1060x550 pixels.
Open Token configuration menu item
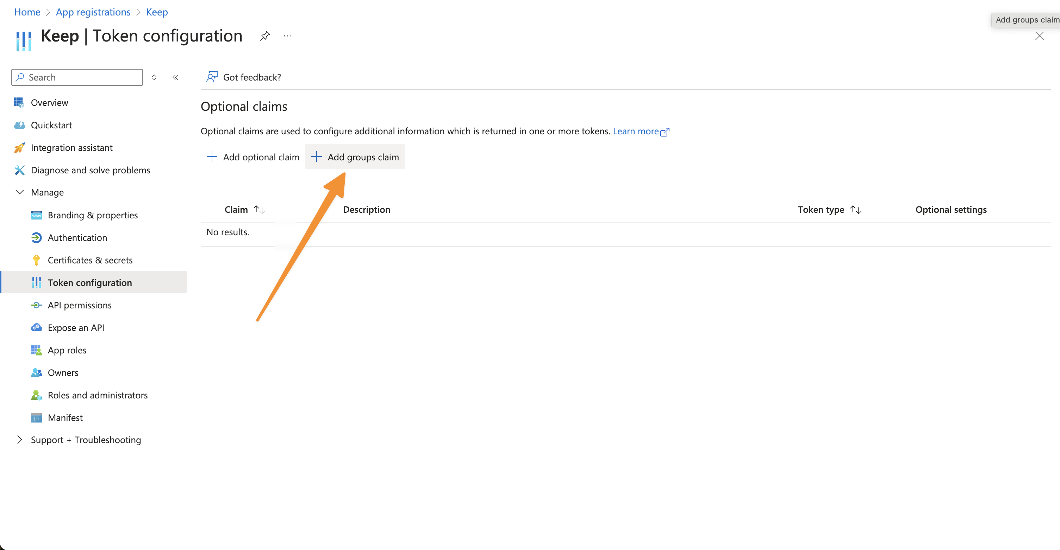(94, 282)
